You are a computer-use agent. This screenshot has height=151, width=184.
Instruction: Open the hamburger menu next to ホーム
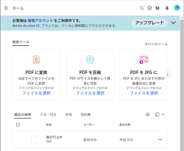click(x=6, y=8)
